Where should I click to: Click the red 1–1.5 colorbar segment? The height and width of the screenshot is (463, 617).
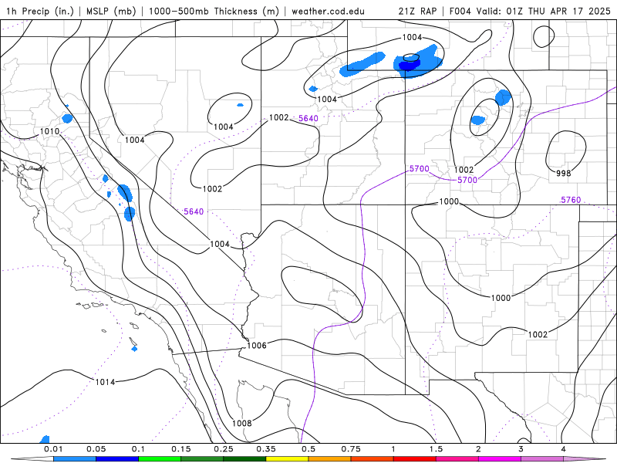tap(415, 459)
